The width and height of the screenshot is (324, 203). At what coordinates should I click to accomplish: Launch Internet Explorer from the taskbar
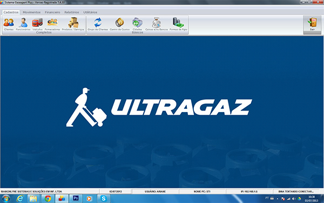[x=20, y=199]
